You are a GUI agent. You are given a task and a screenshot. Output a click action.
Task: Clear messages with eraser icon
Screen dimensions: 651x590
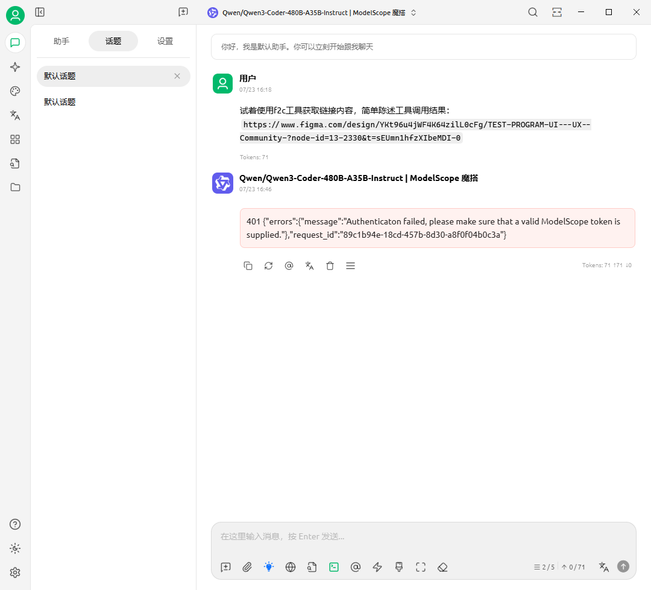(x=442, y=567)
